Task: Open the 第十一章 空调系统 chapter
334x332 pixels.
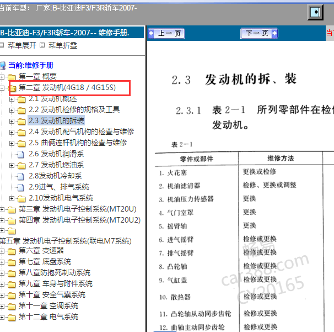Action: tap(49, 305)
